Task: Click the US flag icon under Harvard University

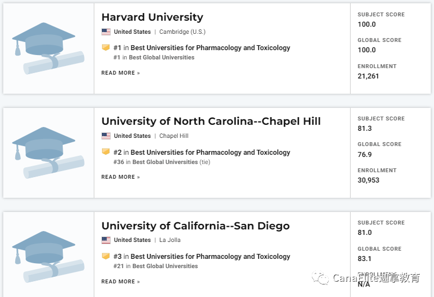Action: (106, 32)
